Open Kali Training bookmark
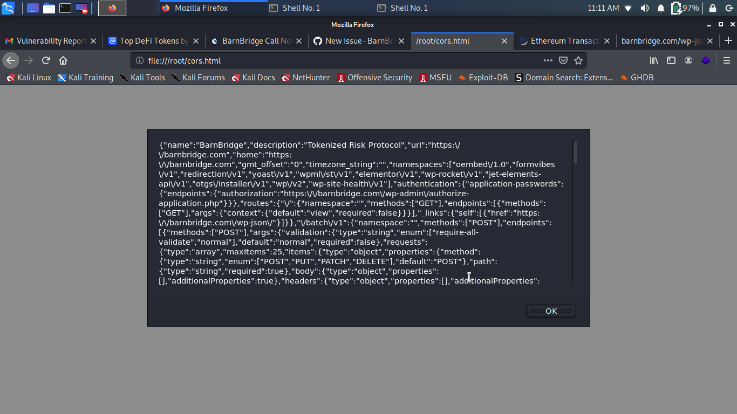This screenshot has width=737, height=414. (85, 78)
